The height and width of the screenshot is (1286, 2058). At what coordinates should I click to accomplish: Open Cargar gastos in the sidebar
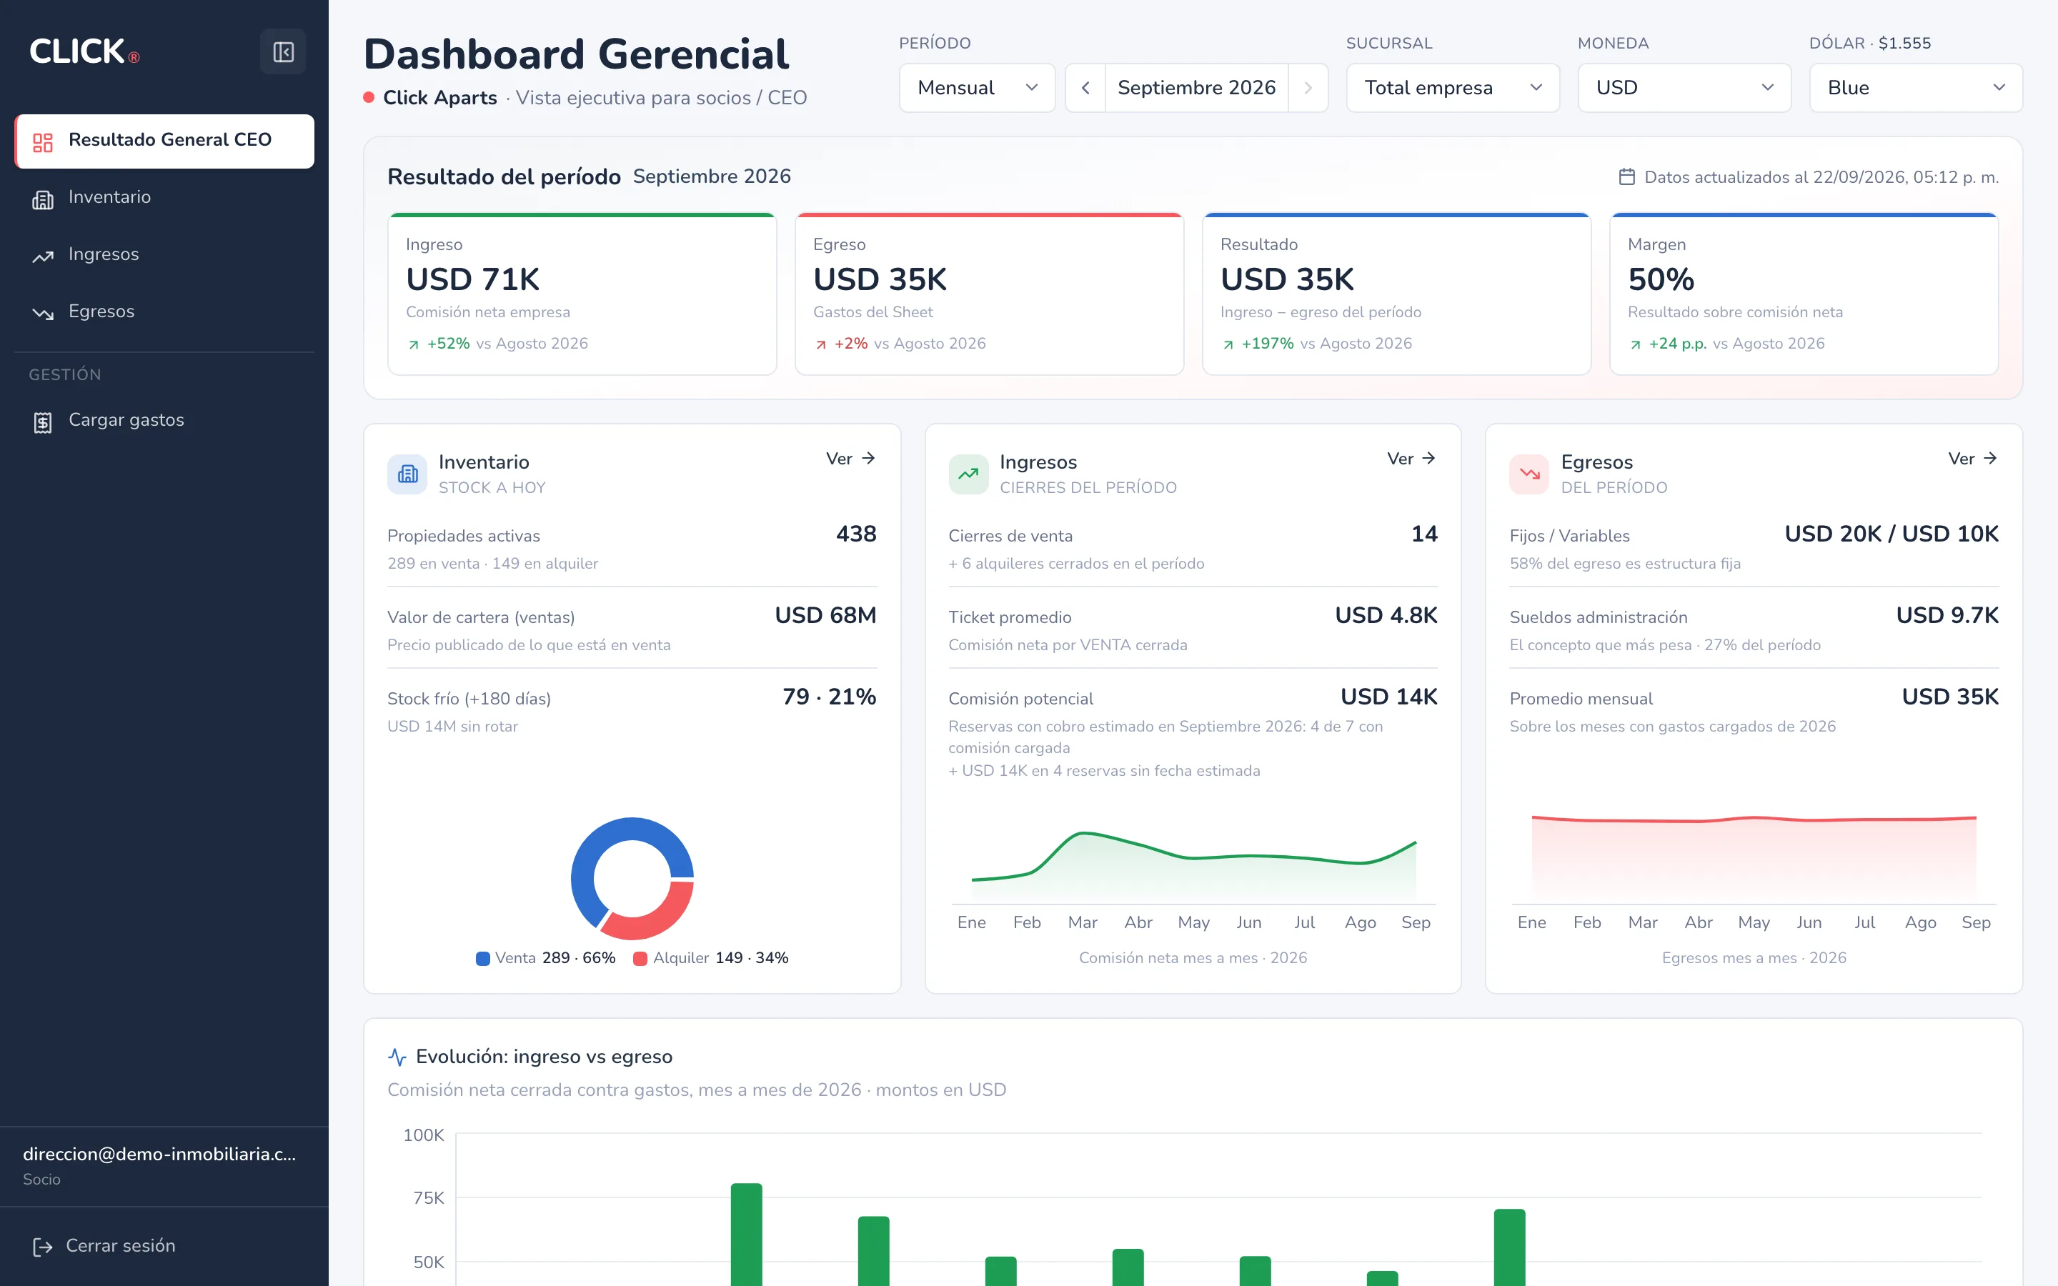click(x=165, y=421)
